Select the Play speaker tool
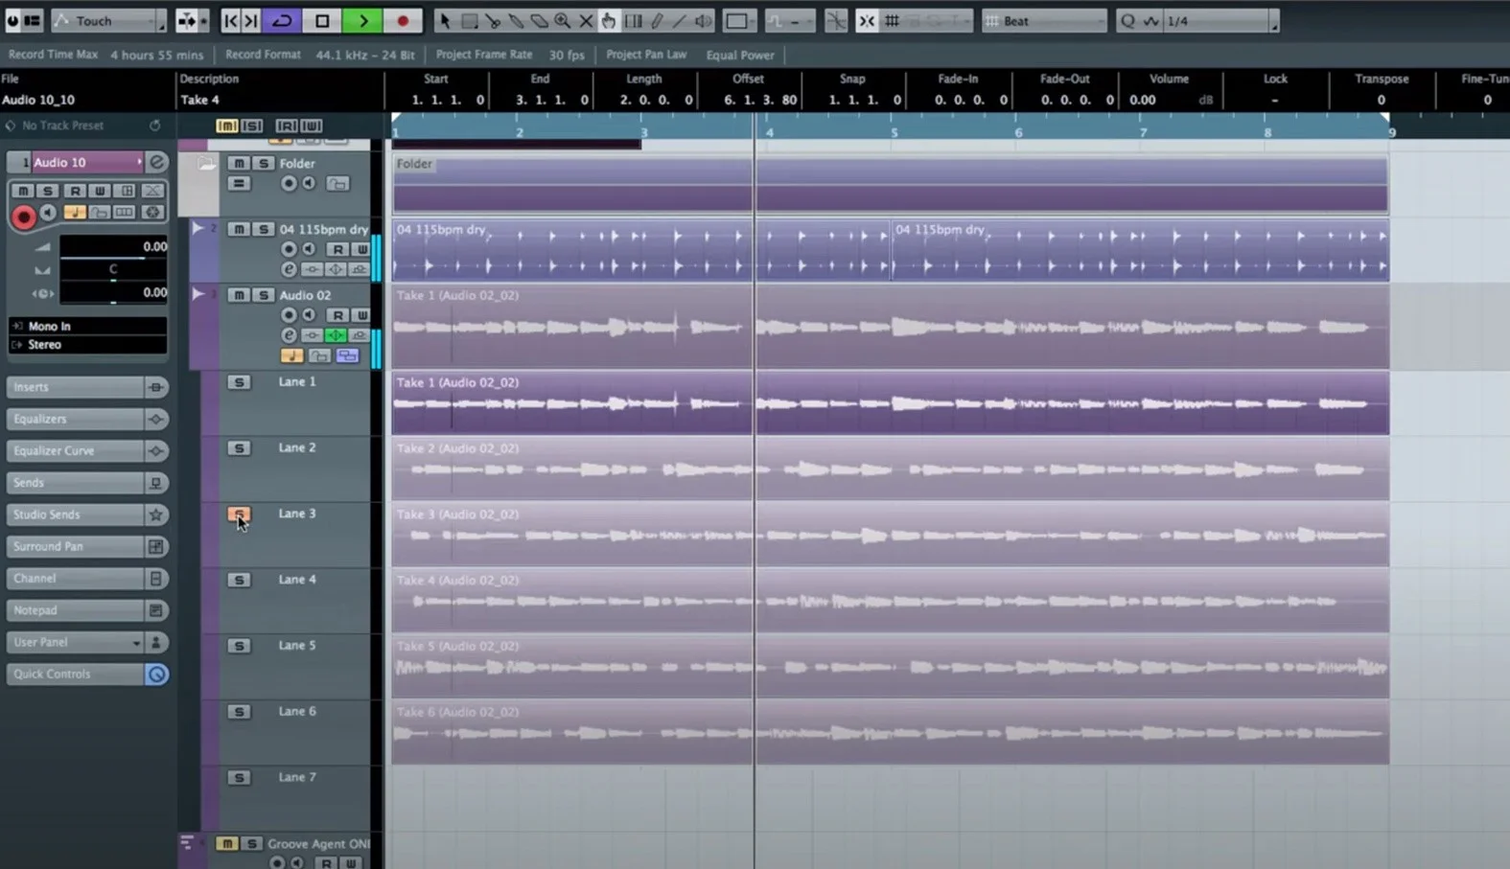The image size is (1510, 869). coord(703,20)
